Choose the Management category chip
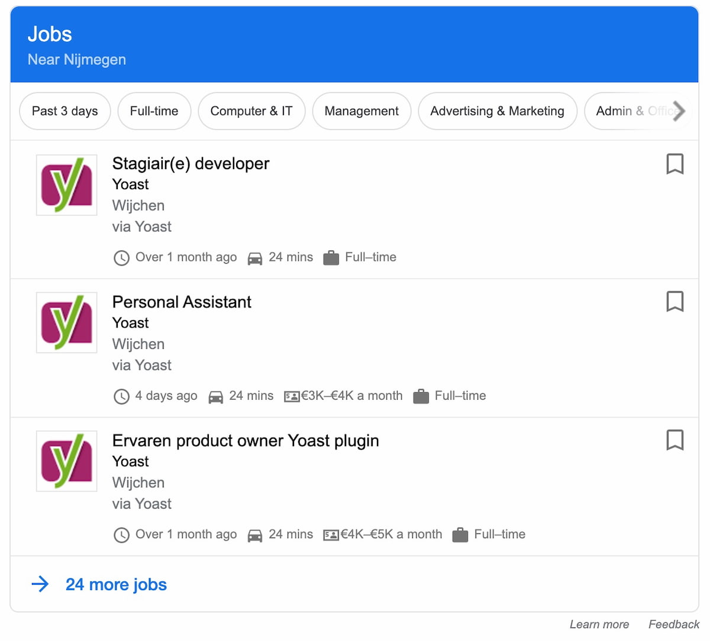The image size is (710, 641). [x=362, y=111]
